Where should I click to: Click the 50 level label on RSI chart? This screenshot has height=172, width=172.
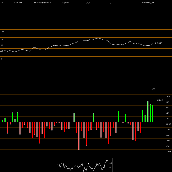(x=2, y=45)
